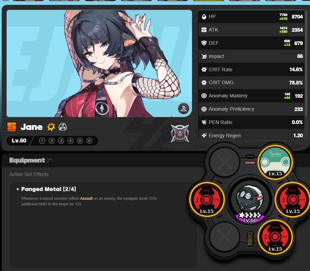The height and width of the screenshot is (271, 310).
Task: Click the Equipment section heading
Action: point(27,160)
